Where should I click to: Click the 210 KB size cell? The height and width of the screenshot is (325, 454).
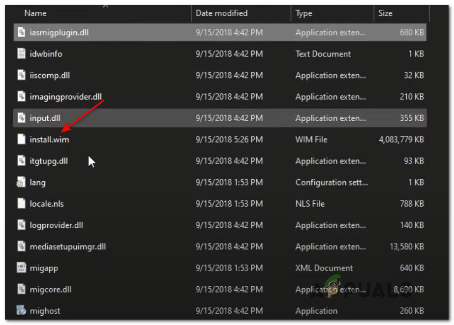coord(412,97)
